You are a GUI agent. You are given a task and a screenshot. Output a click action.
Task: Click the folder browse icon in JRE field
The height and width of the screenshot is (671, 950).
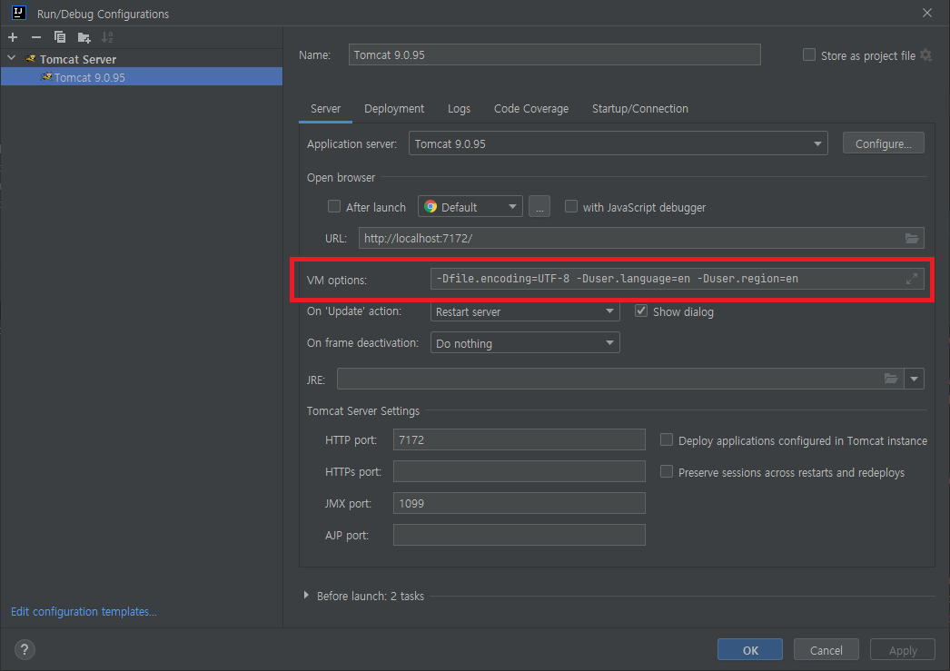pyautogui.click(x=891, y=379)
